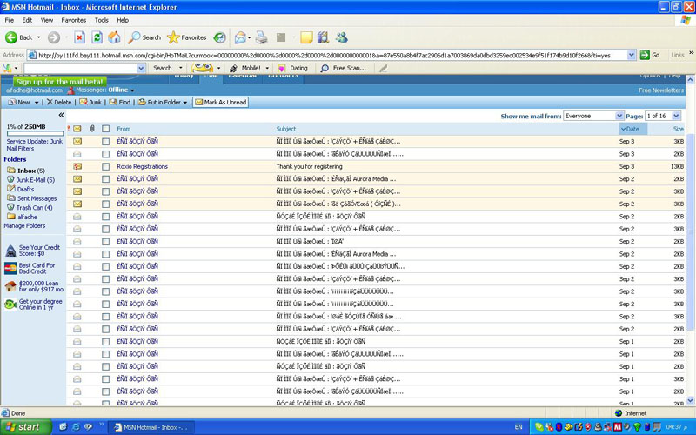The width and height of the screenshot is (696, 435).
Task: Open the Favorites star button
Action: point(187,37)
